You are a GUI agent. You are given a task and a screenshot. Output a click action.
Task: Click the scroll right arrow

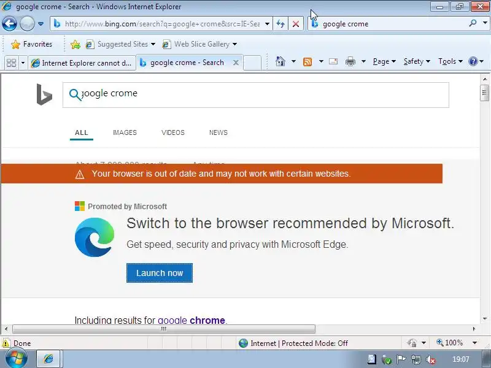pos(474,329)
